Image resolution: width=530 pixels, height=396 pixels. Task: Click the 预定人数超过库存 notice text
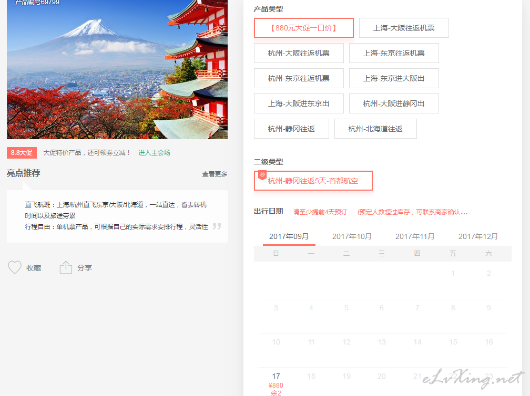412,212
